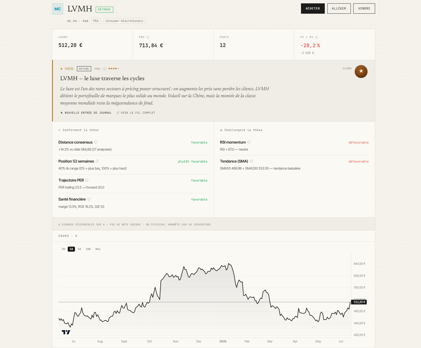The image size is (421, 348).
Task: Open Nouvelle entrée de journal
Action: 86,113
